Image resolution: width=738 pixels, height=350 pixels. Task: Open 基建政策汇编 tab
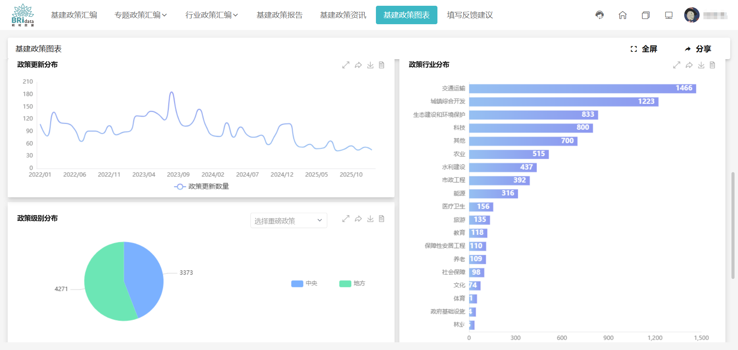point(74,15)
